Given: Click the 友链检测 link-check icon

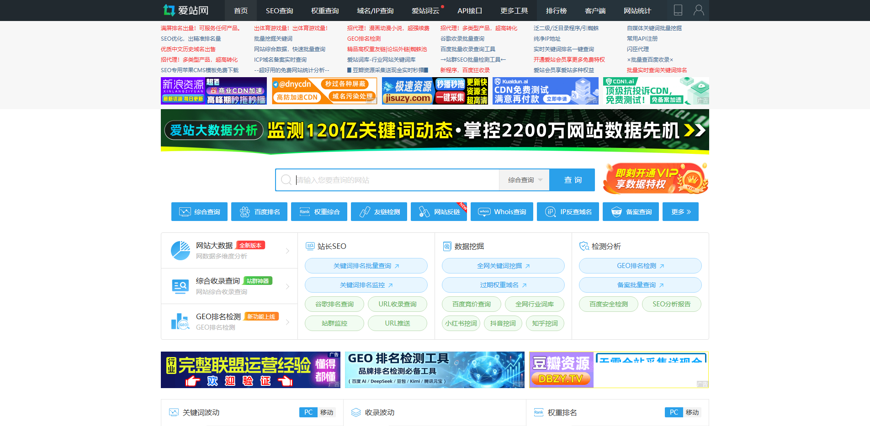Looking at the screenshot, I should (379, 211).
